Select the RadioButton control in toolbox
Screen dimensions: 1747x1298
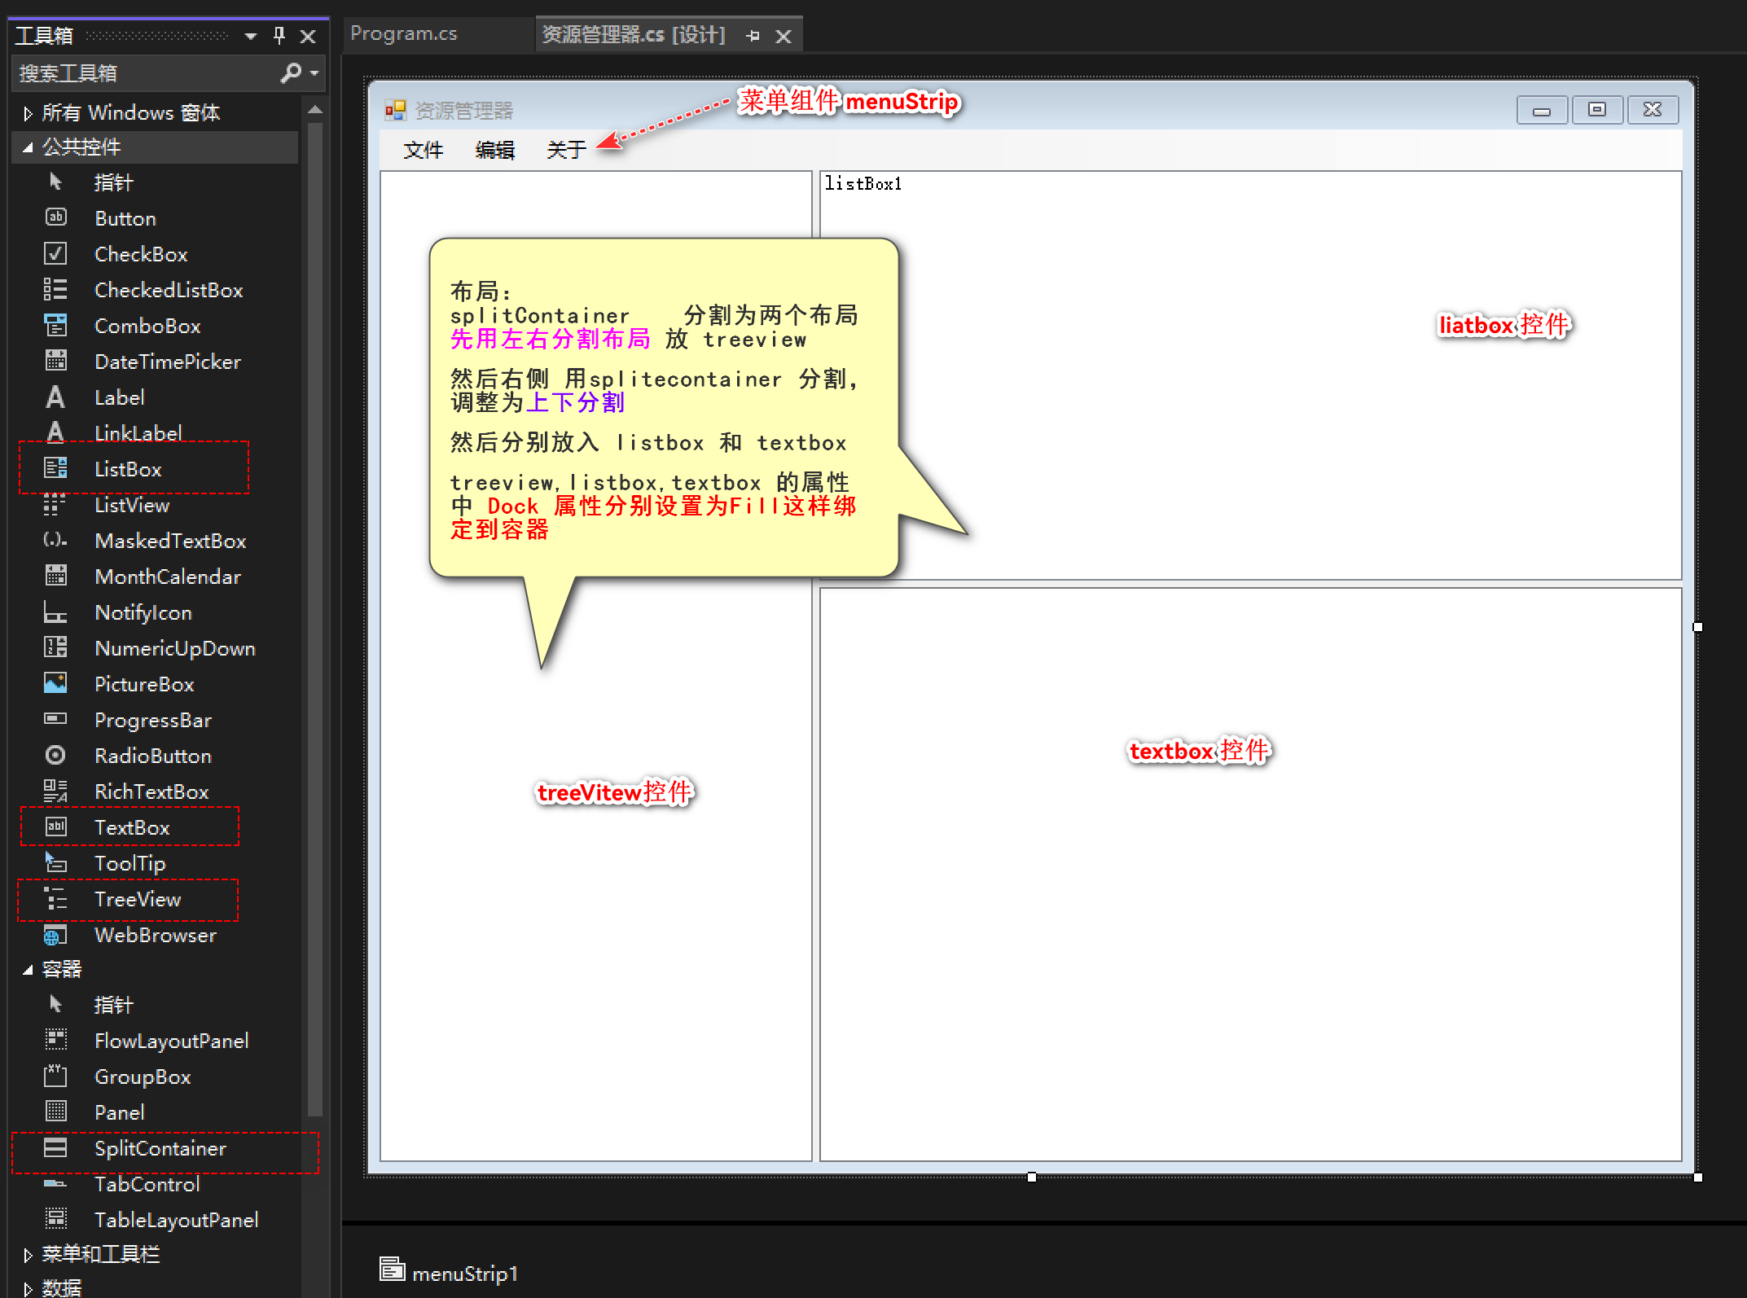tap(152, 756)
